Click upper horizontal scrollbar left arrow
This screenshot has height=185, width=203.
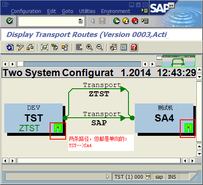[5, 64]
